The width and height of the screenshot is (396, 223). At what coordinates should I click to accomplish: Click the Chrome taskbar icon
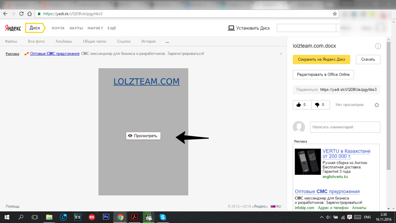[120, 217]
